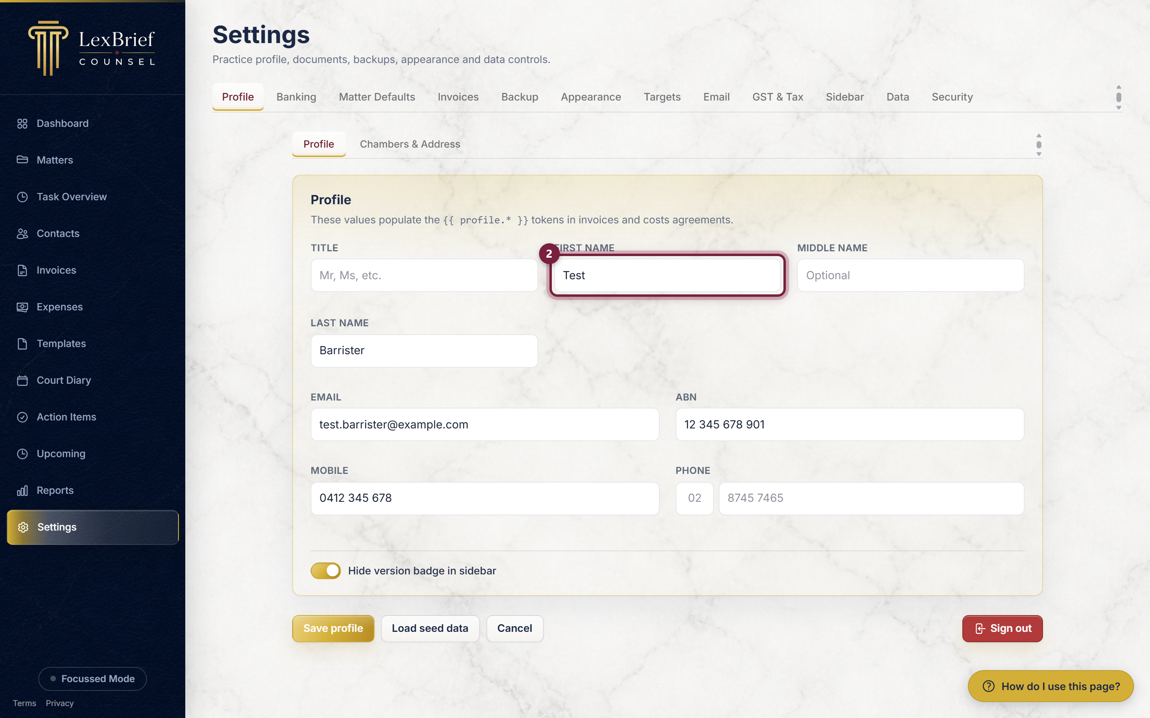The image size is (1150, 718).
Task: Go to Court Diary page
Action: pyautogui.click(x=93, y=381)
